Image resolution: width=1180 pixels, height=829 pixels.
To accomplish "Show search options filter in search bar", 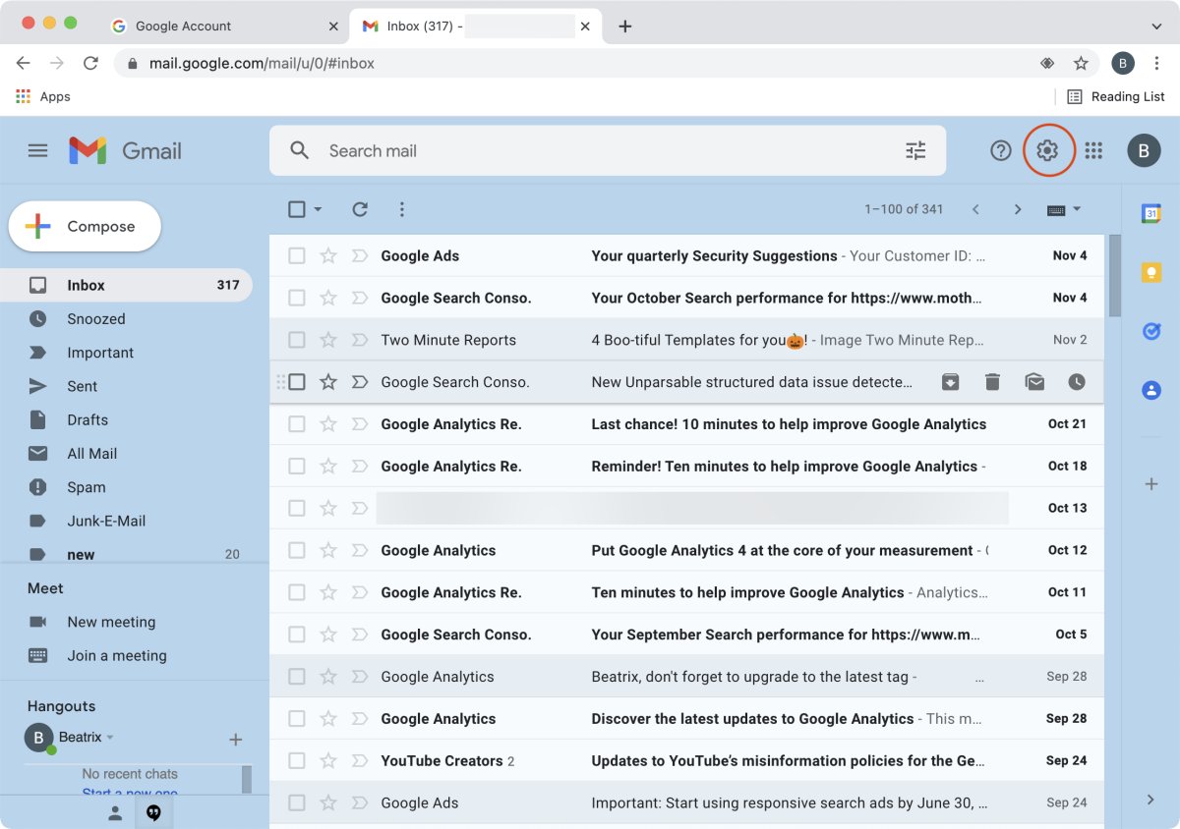I will tap(915, 150).
